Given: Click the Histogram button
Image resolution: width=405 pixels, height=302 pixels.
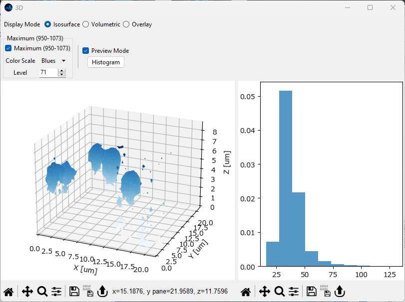Looking at the screenshot, I should pos(105,62).
